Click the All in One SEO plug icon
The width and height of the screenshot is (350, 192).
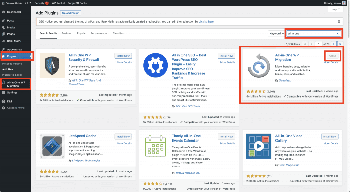(x=156, y=65)
